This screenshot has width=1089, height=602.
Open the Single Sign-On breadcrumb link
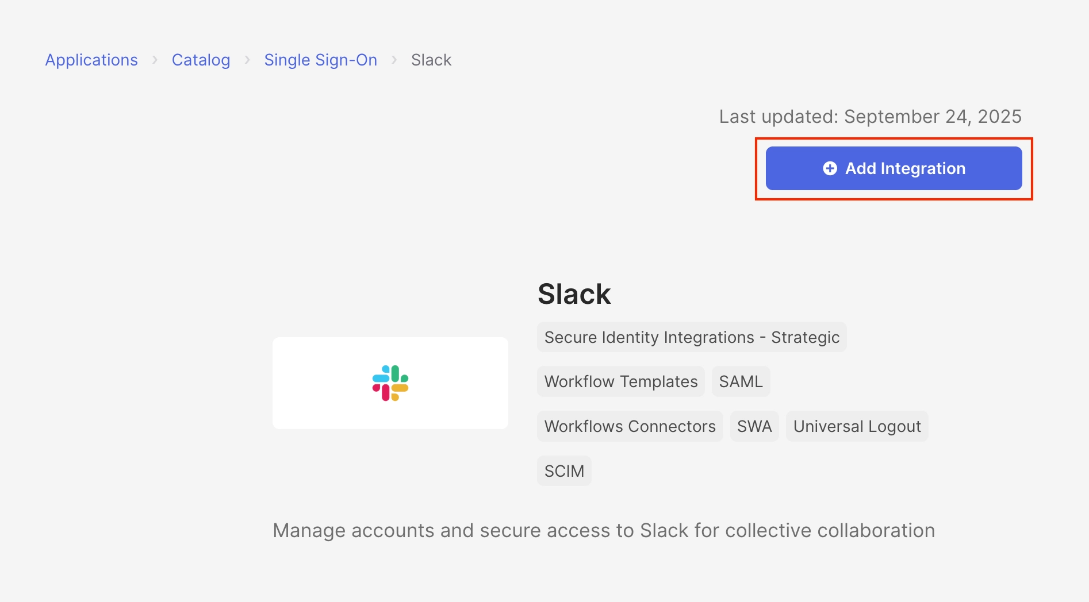(320, 60)
